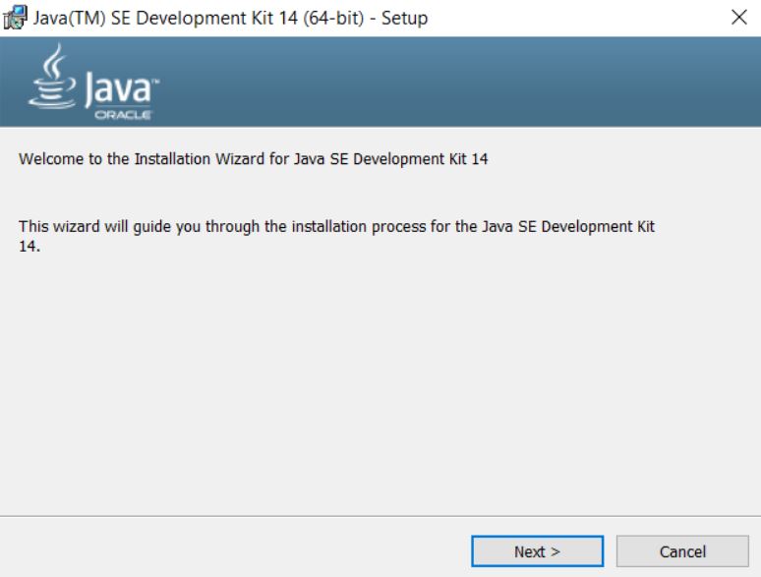
Task: Click the blank gray area of the wizard body
Action: click(x=380, y=383)
